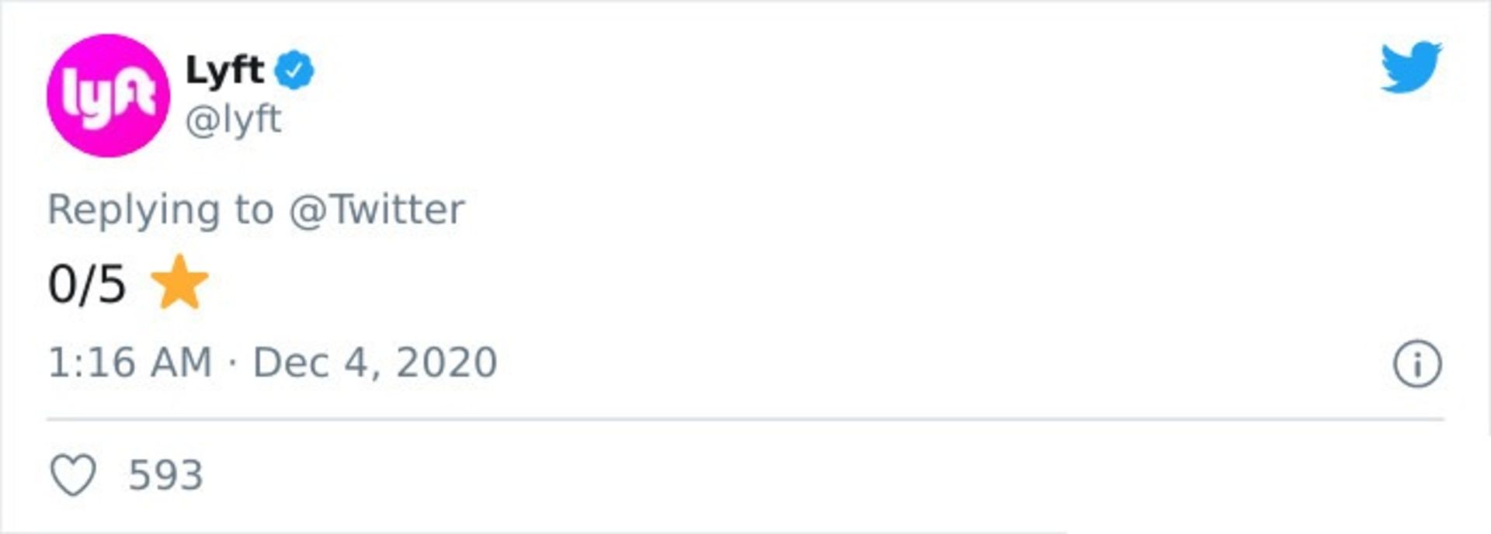
Task: Click the Lyft display name
Action: tap(224, 71)
